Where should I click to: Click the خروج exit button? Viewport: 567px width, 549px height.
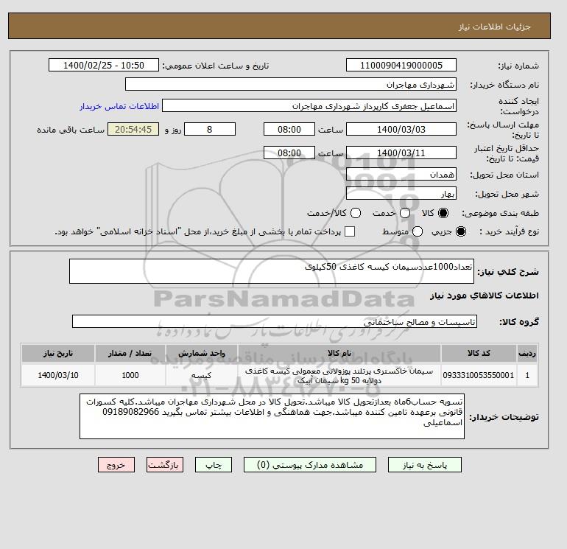coord(116,465)
